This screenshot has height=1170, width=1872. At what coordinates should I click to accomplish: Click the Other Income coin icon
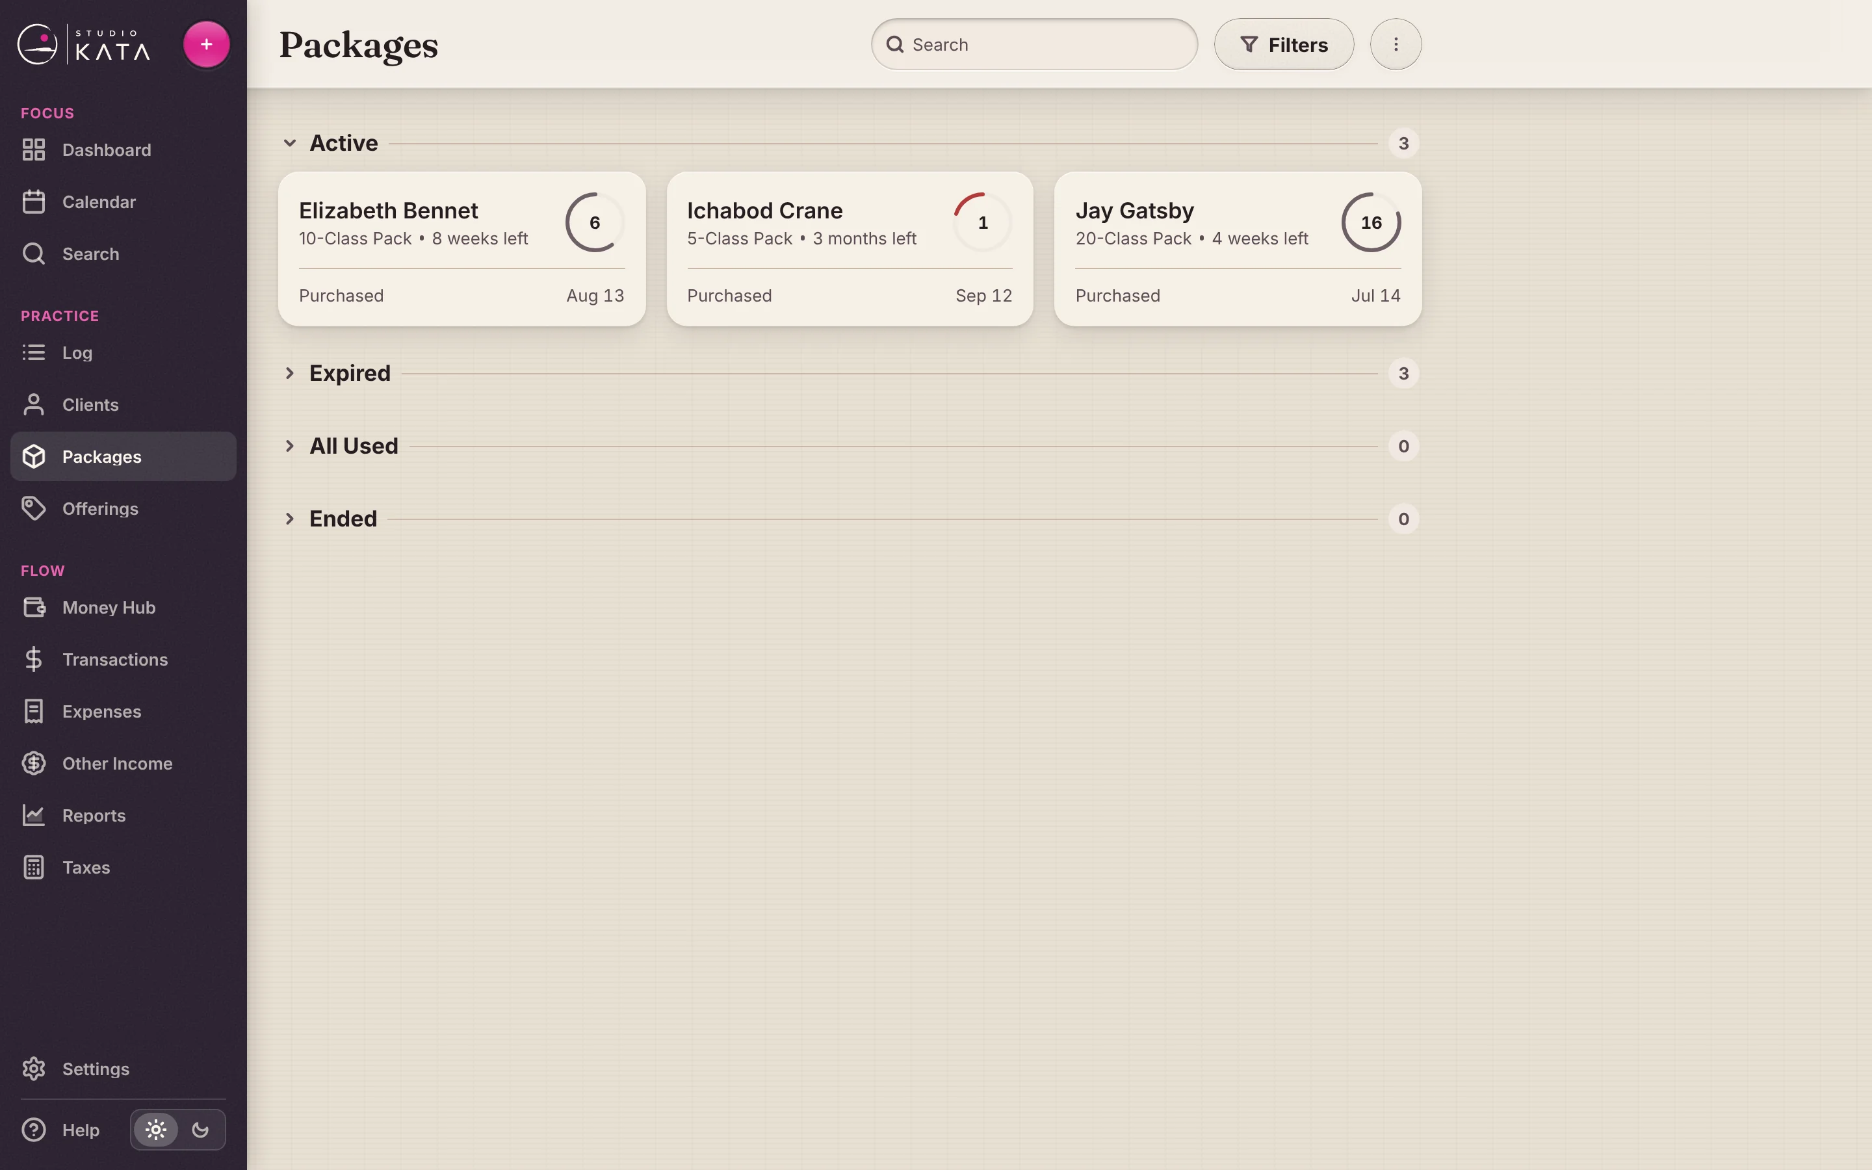pos(33,762)
